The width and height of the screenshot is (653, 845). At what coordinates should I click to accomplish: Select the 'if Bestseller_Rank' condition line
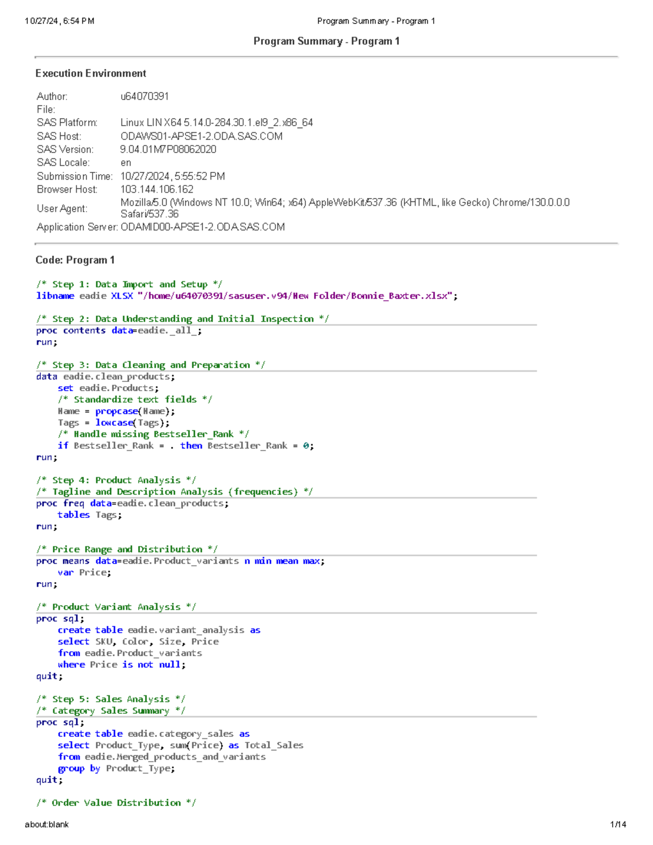click(x=186, y=446)
